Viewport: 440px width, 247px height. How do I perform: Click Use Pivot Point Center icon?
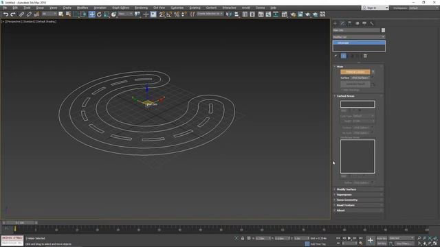137,14
